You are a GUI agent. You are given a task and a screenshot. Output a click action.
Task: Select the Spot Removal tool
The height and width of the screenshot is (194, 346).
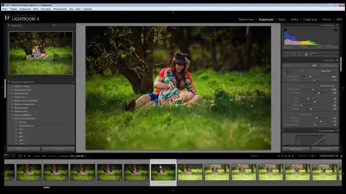(x=293, y=54)
